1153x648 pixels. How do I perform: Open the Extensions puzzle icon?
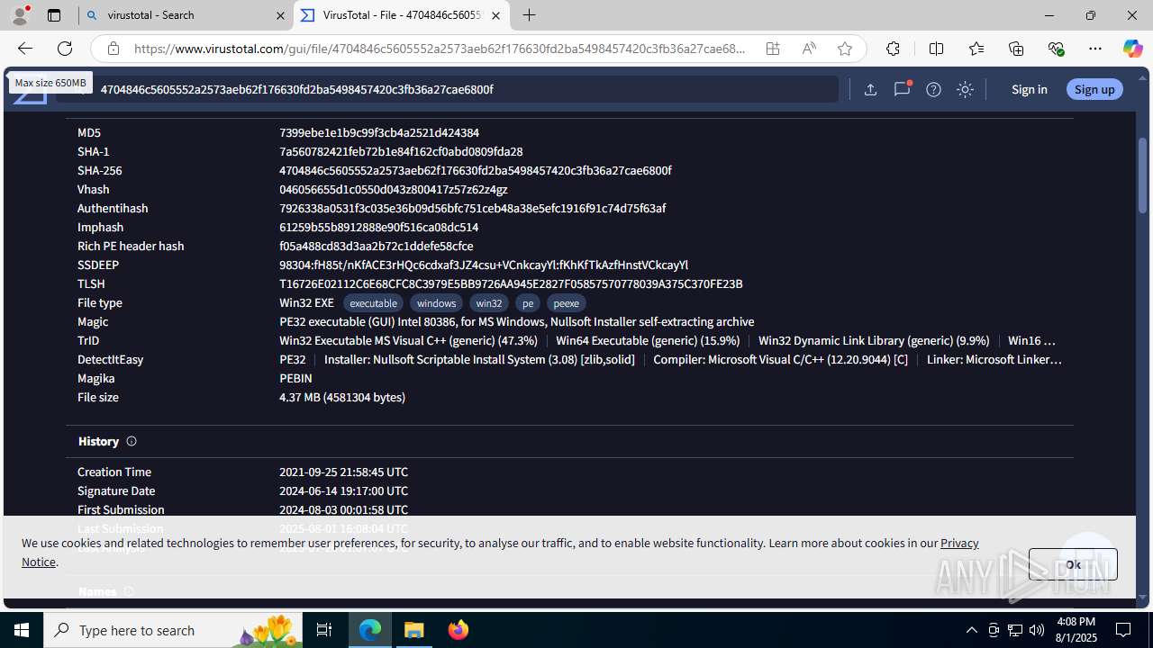pos(893,49)
